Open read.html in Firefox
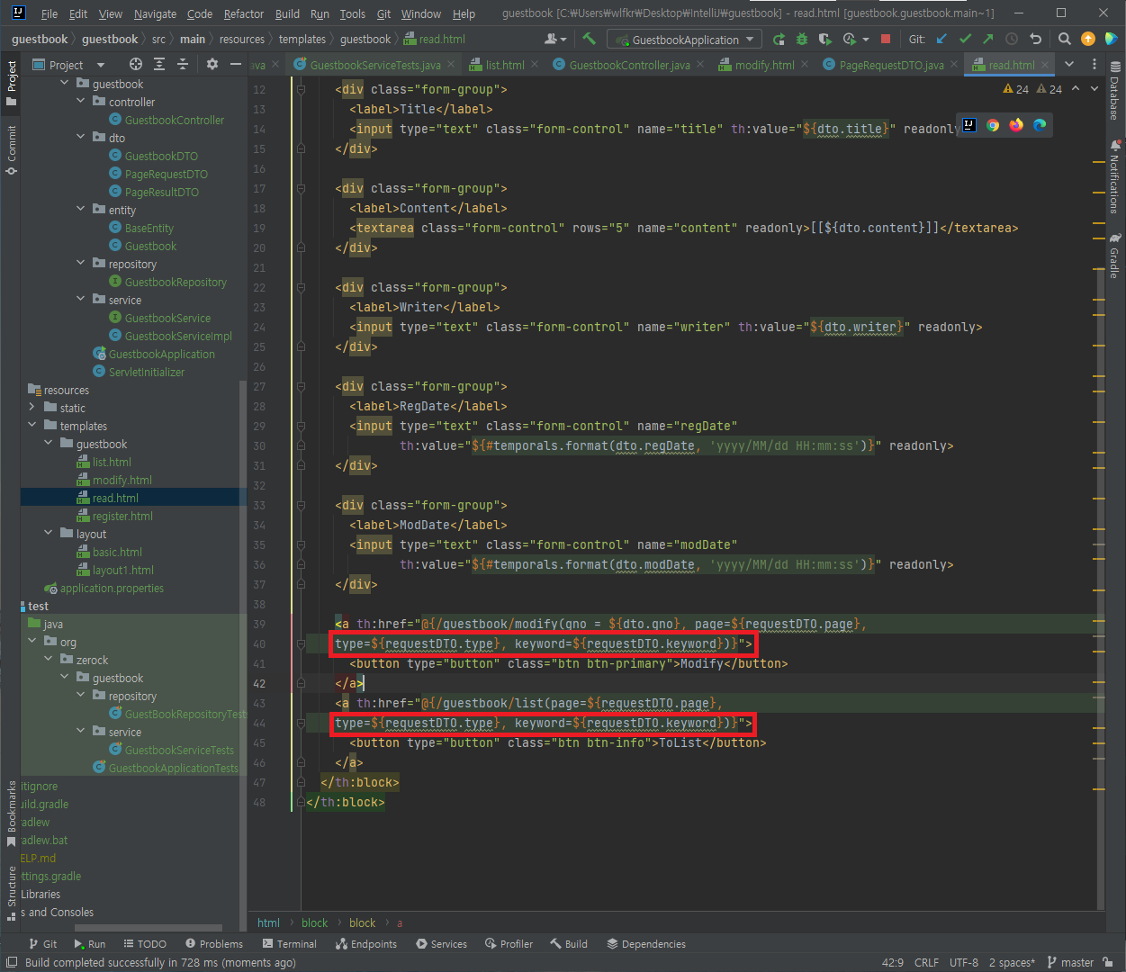This screenshot has height=972, width=1126. click(x=1016, y=125)
